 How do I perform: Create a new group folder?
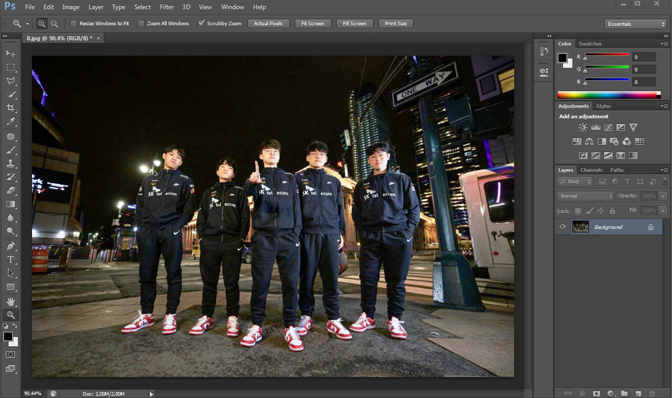pyautogui.click(x=624, y=393)
